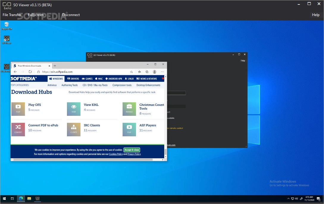This screenshot has width=324, height=204.
Task: Click the Convert PDF to ePub icon
Action: coord(18,129)
